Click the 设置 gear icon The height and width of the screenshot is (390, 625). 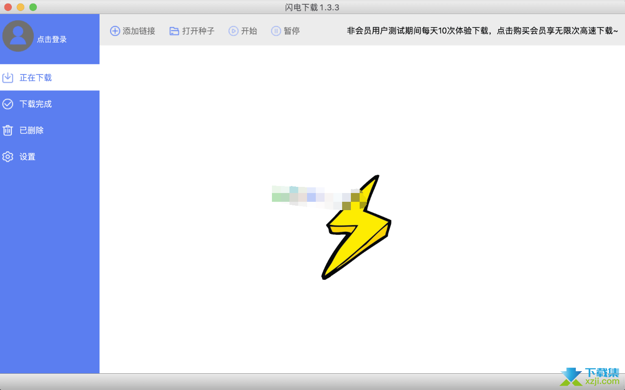8,157
